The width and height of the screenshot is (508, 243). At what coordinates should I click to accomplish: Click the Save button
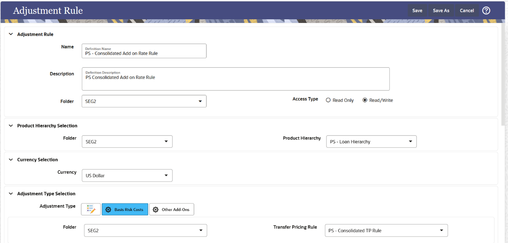417,10
